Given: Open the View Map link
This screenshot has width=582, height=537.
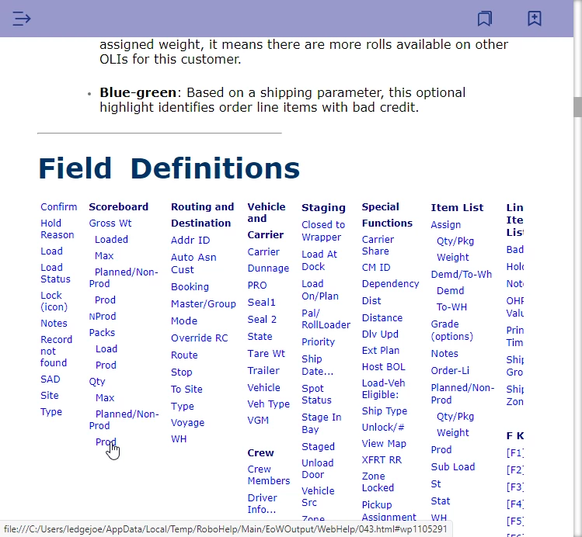Looking at the screenshot, I should pos(384,444).
